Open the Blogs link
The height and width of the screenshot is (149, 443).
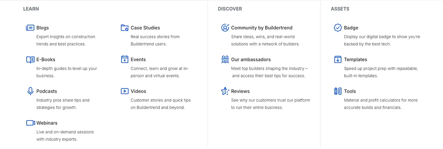(x=42, y=28)
